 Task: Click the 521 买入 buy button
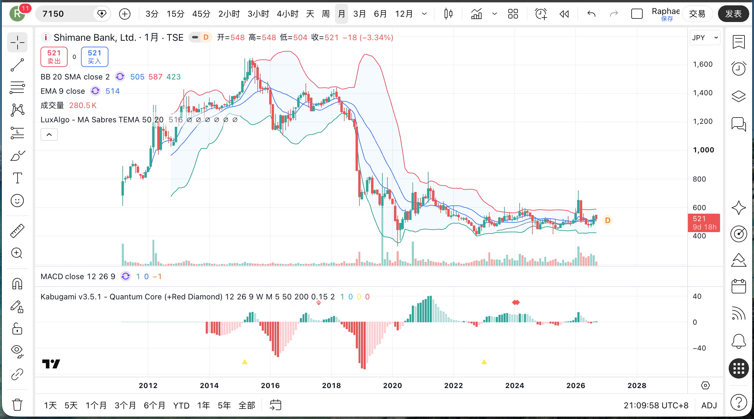(x=95, y=57)
